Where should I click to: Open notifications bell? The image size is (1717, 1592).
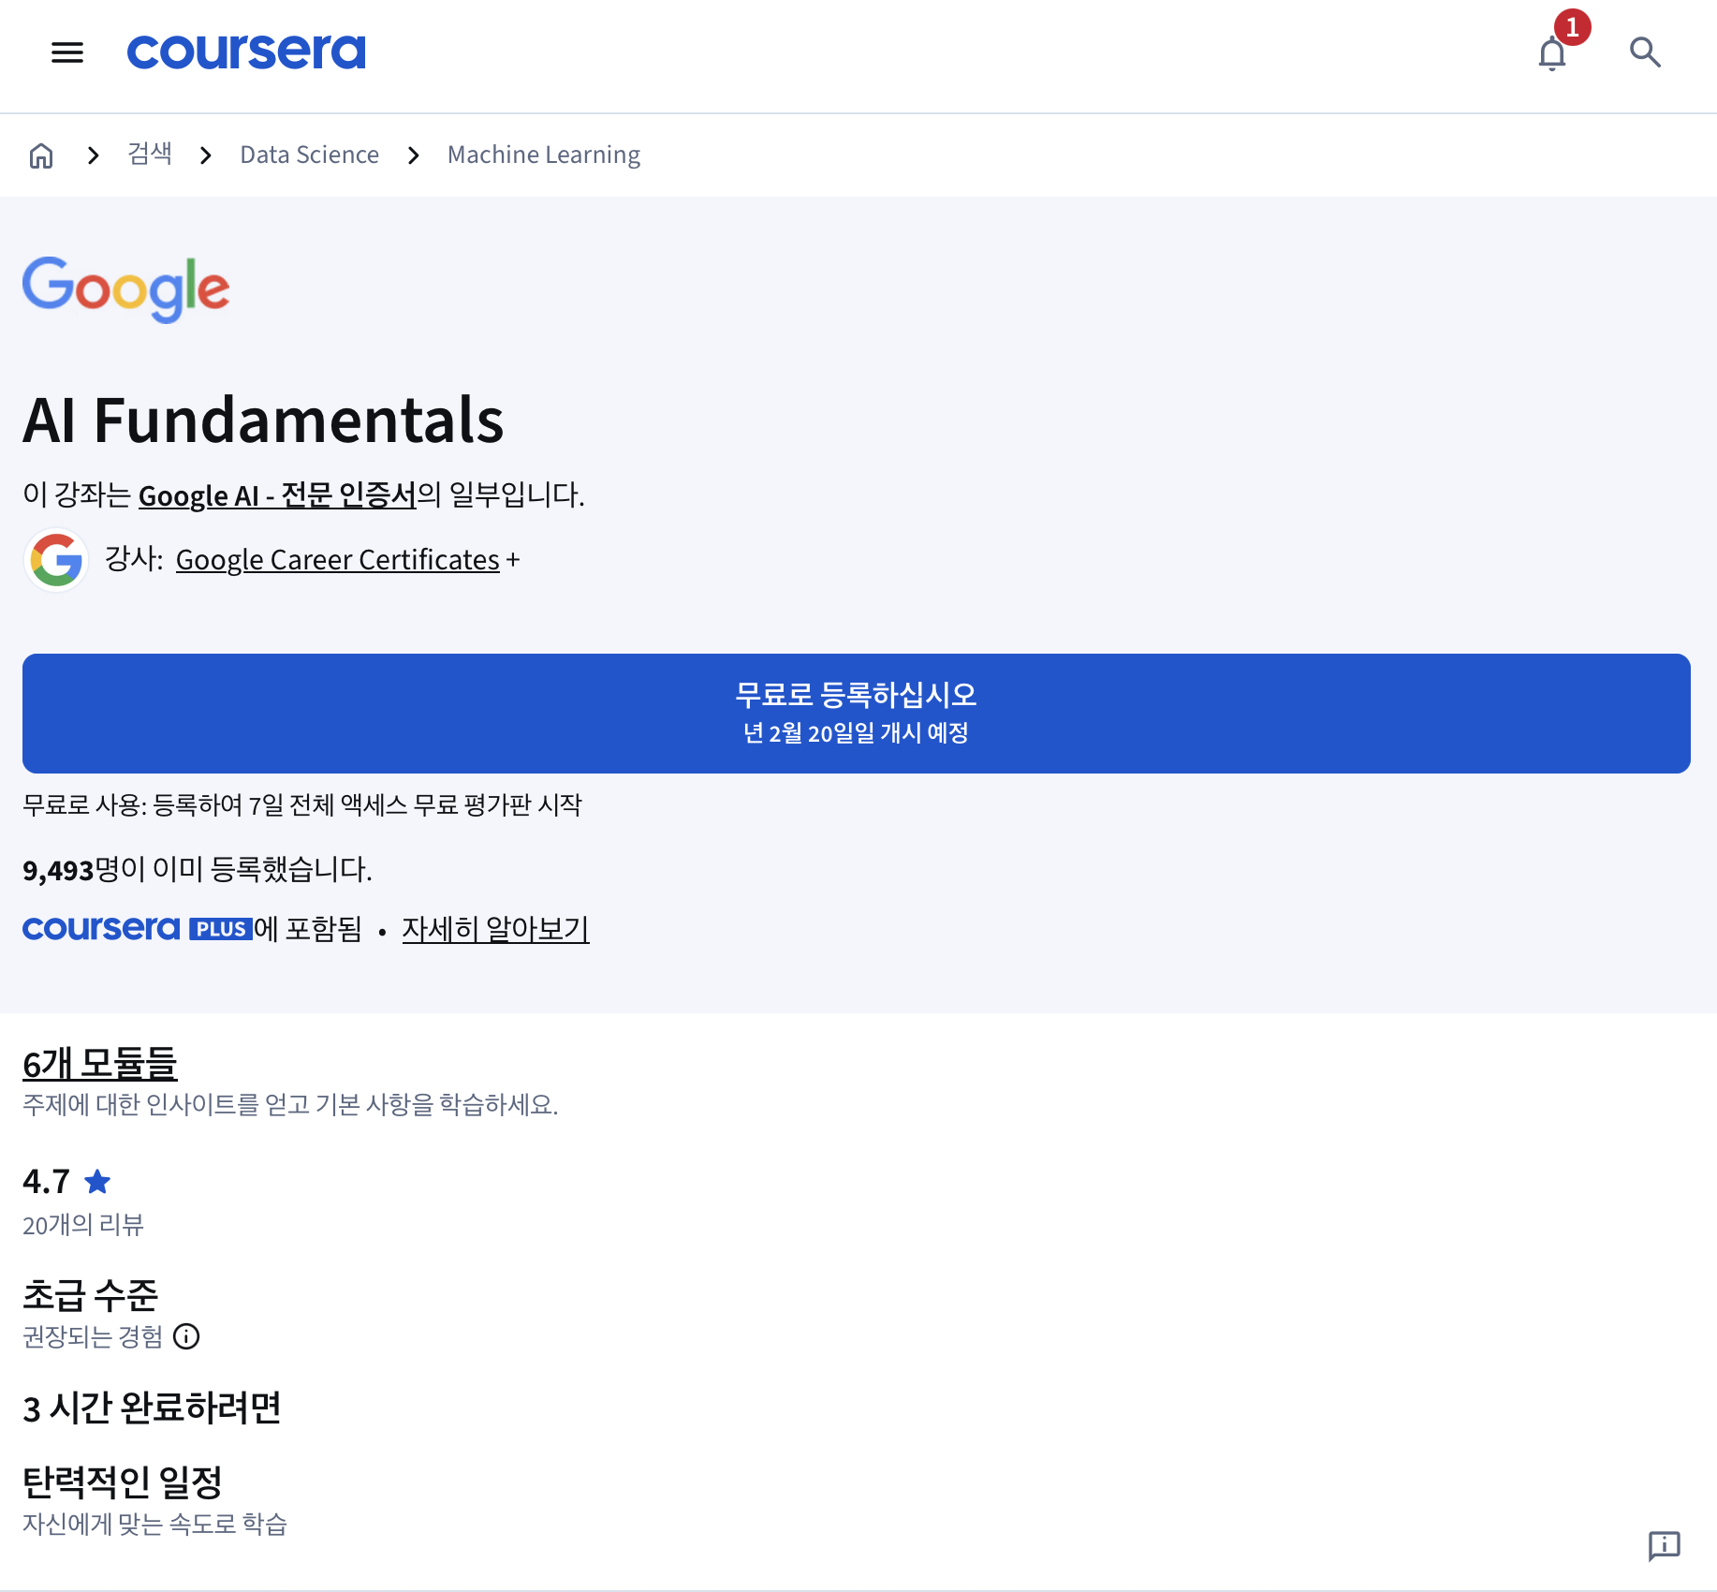click(x=1552, y=53)
